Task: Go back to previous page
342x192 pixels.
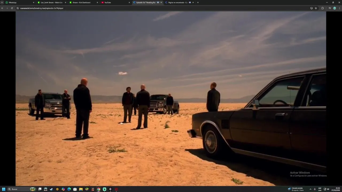Action: click(2, 8)
